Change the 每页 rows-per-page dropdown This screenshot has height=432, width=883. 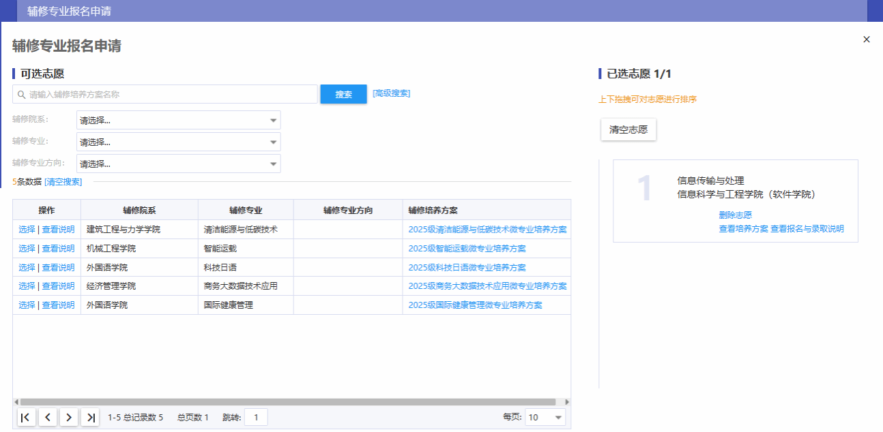pyautogui.click(x=545, y=418)
